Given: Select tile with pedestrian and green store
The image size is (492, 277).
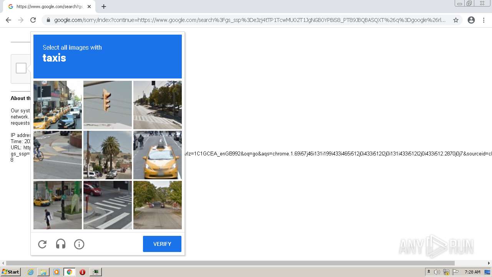Looking at the screenshot, I should click(x=58, y=205).
